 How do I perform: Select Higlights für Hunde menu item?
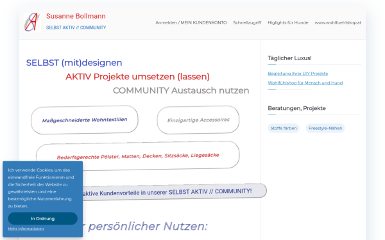[x=288, y=22]
